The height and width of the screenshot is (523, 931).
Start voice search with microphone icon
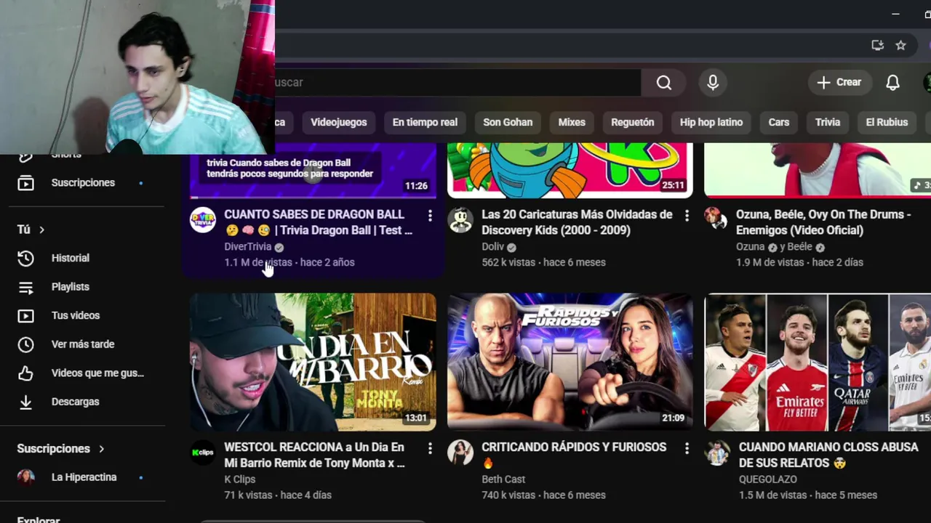(x=713, y=83)
